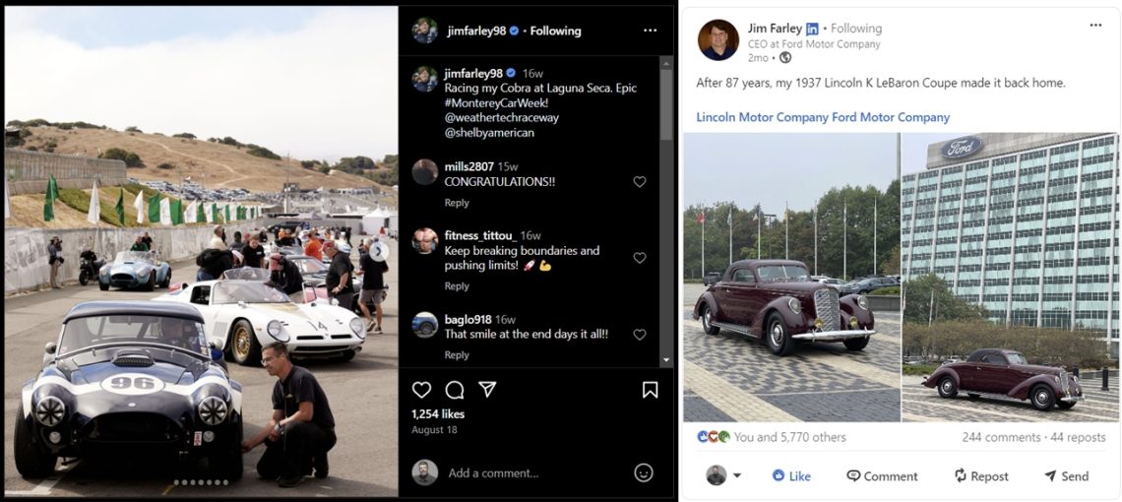Open Instagram post more options menu
The width and height of the screenshot is (1122, 502).
650,31
